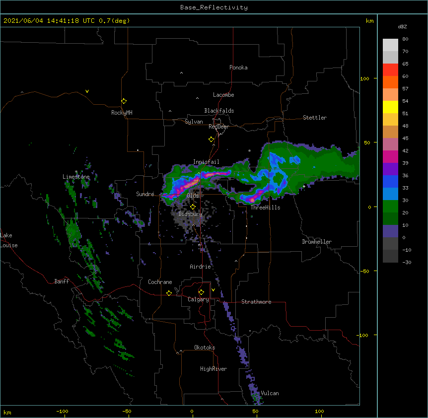
Task: Click the Lake Louise label
Action: click(x=9, y=240)
